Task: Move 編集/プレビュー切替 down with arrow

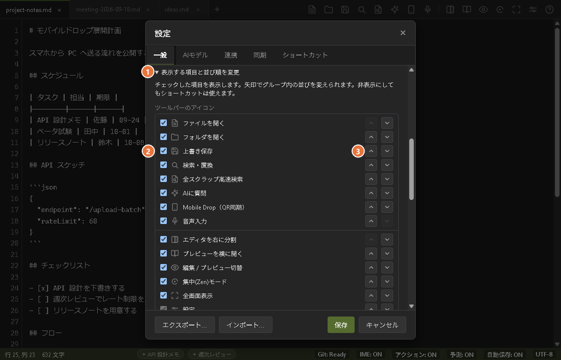Action: pyautogui.click(x=387, y=267)
